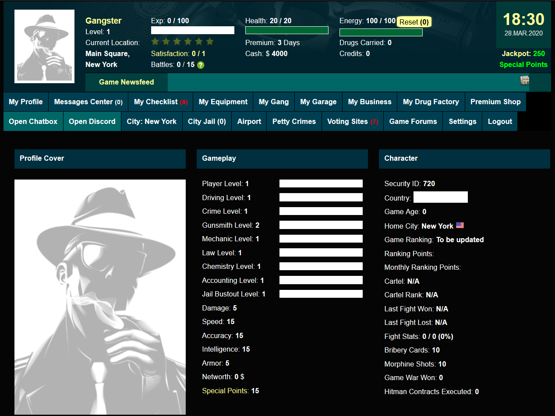Viewport: 555px width, 416px height.
Task: Click the US flag next to Home City
Action: click(460, 226)
